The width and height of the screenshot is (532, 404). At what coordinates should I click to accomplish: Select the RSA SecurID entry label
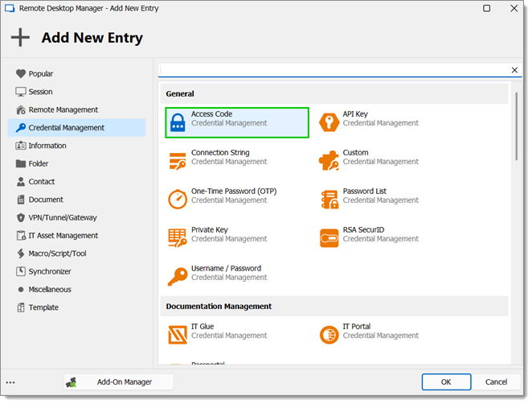pos(363,230)
